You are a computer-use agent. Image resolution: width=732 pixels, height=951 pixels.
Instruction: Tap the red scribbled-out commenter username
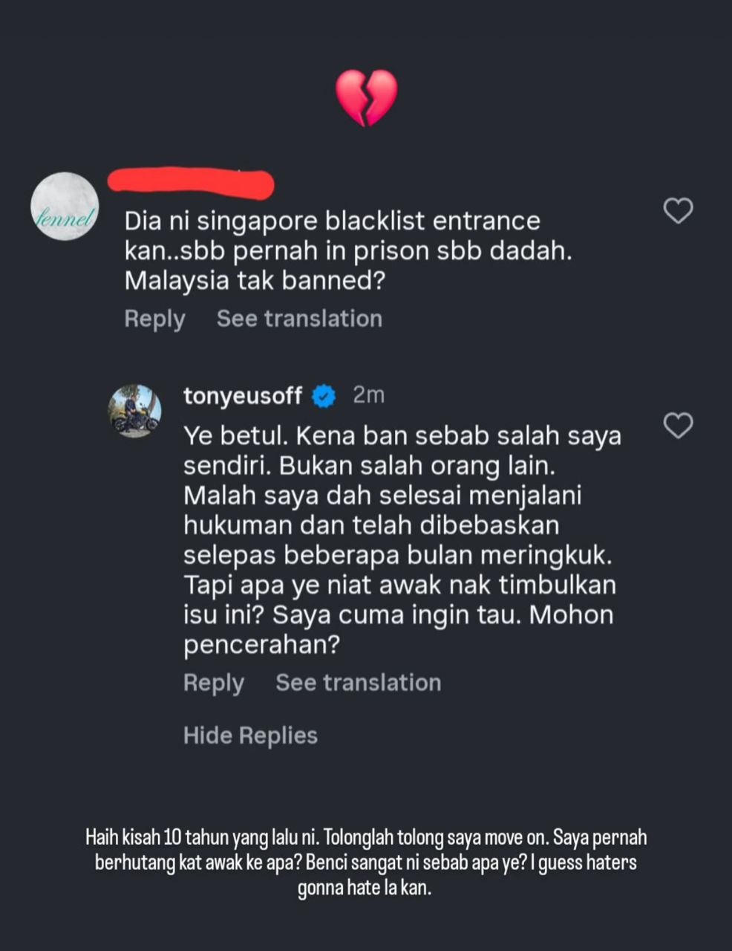pyautogui.click(x=192, y=184)
